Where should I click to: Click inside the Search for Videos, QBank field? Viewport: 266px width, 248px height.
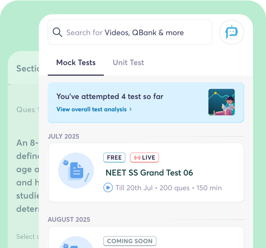click(129, 32)
